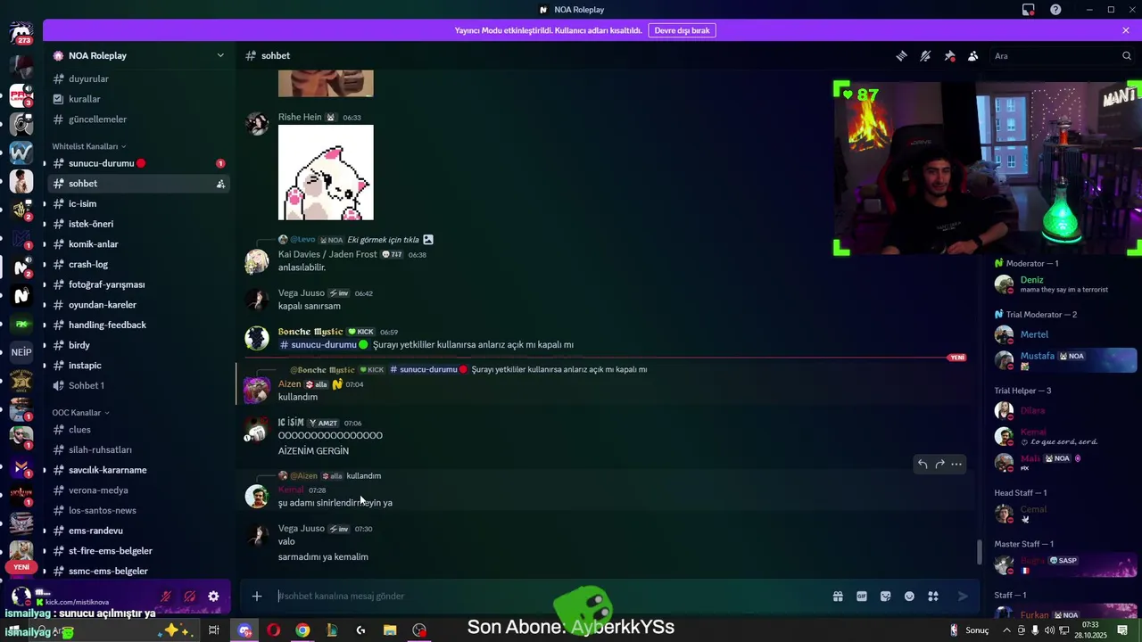This screenshot has height=642, width=1142.
Task: Open apps launcher icon in message bar
Action: coord(933,596)
